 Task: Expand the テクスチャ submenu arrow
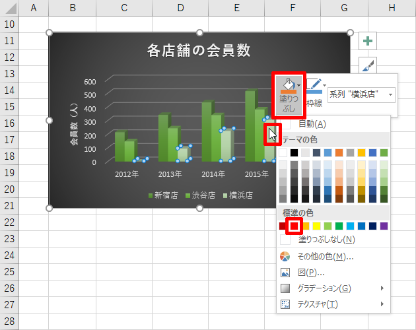[x=382, y=304]
